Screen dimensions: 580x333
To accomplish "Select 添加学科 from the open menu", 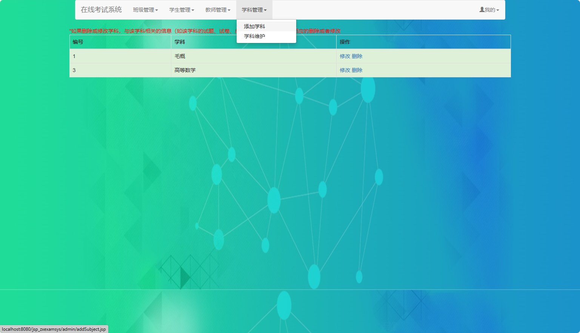I will click(254, 26).
